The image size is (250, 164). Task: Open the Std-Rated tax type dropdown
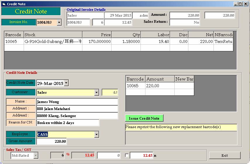[x=36, y=156]
